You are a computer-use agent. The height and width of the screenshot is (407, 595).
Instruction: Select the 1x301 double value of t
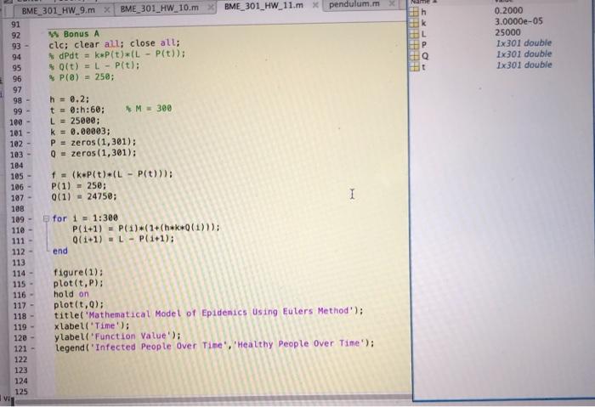pos(524,65)
